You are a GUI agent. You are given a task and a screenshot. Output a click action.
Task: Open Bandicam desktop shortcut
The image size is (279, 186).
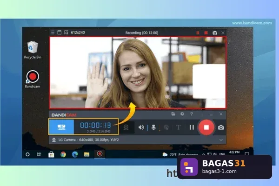tap(33, 79)
